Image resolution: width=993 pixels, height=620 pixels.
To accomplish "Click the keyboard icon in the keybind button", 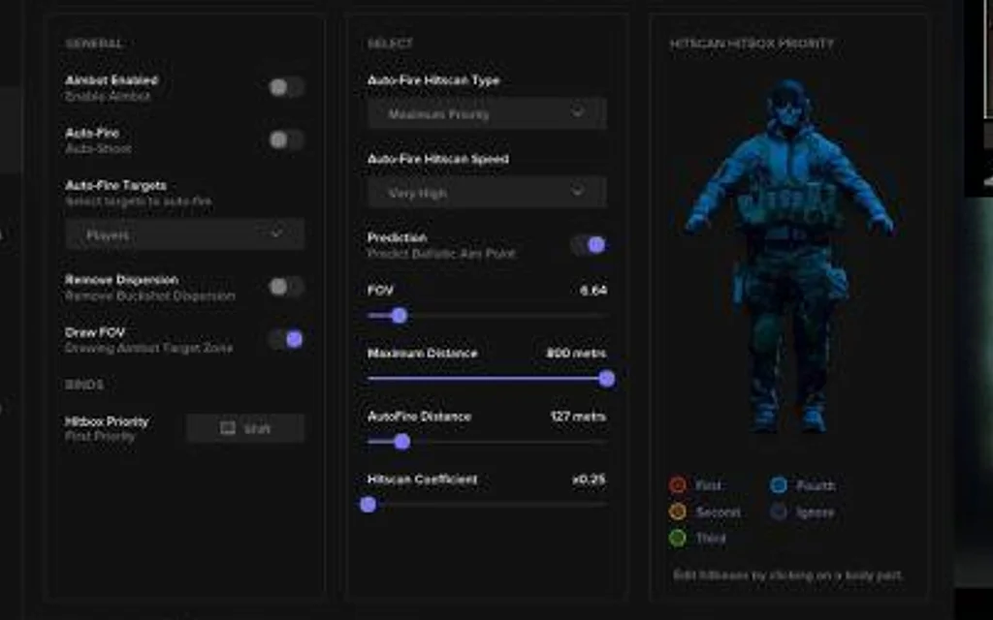I will (x=227, y=428).
